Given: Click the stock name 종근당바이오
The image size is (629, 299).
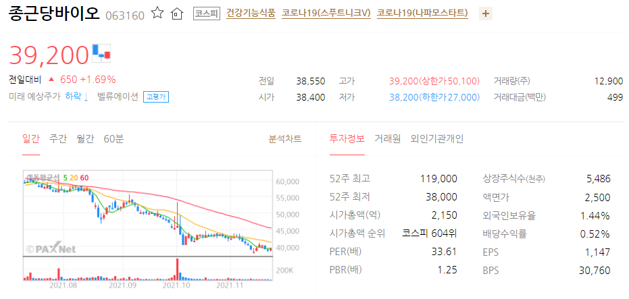Looking at the screenshot, I should (54, 14).
